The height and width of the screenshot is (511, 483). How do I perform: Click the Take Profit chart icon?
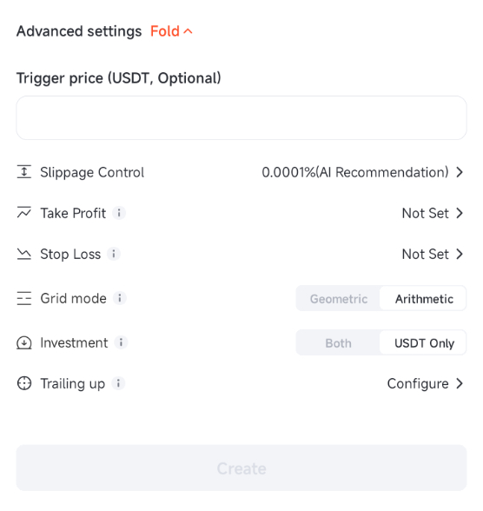pyautogui.click(x=23, y=213)
